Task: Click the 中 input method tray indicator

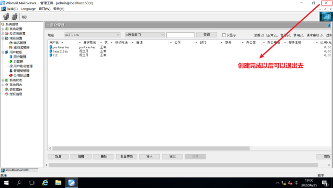Action: [x=297, y=183]
